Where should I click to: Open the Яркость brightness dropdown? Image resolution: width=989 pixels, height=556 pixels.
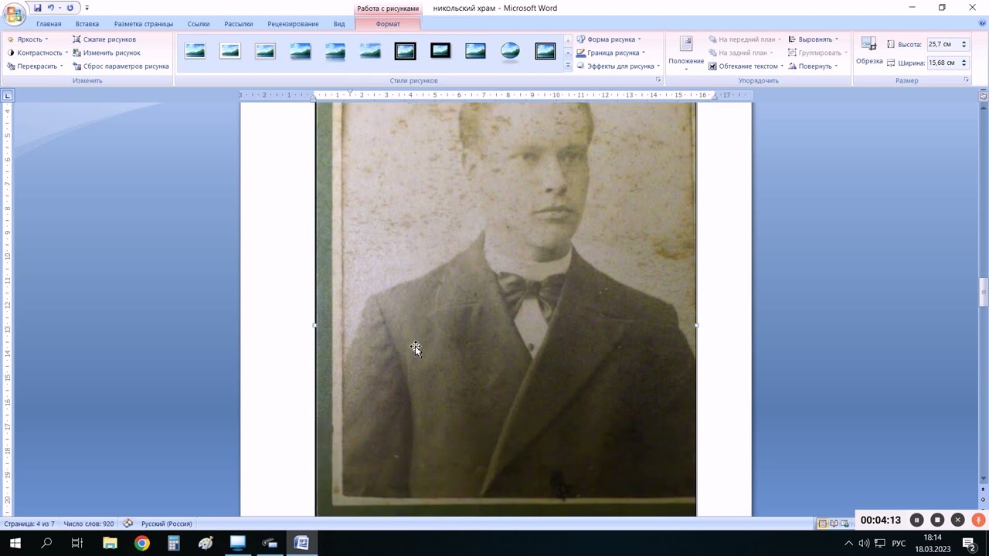point(28,39)
